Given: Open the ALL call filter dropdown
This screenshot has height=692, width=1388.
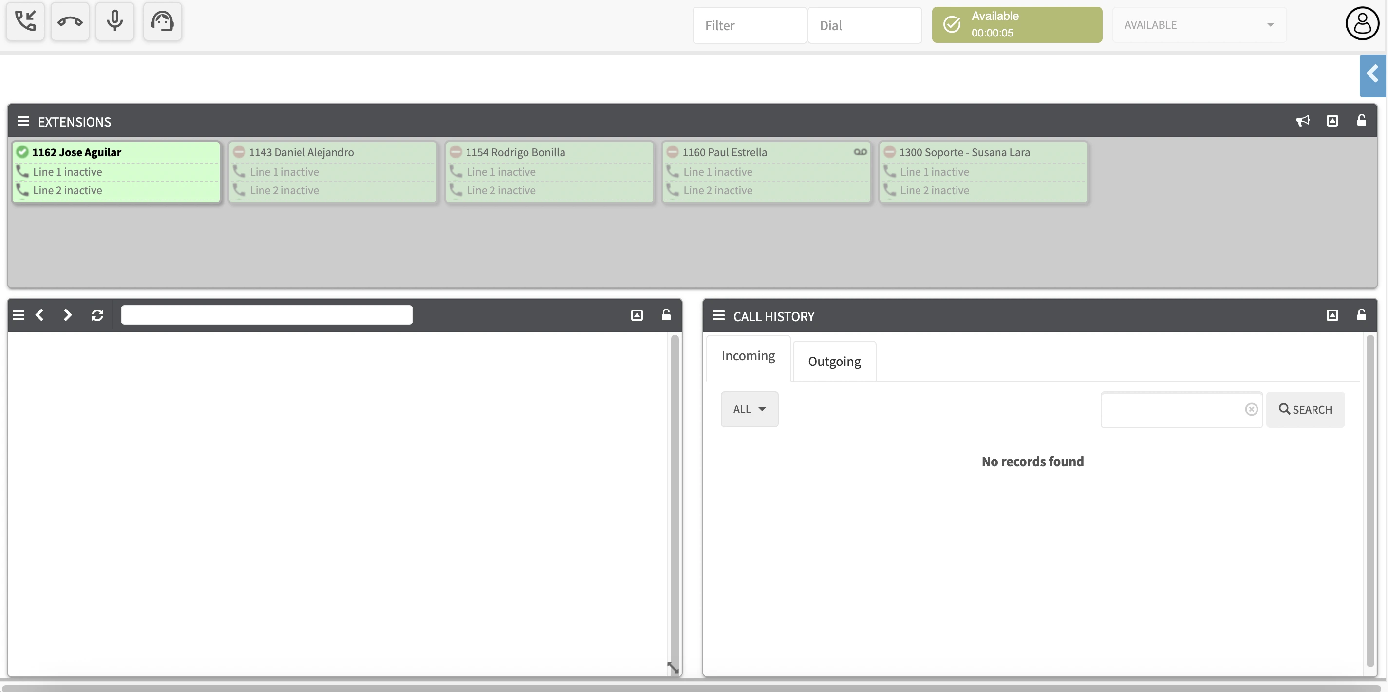Looking at the screenshot, I should tap(749, 409).
